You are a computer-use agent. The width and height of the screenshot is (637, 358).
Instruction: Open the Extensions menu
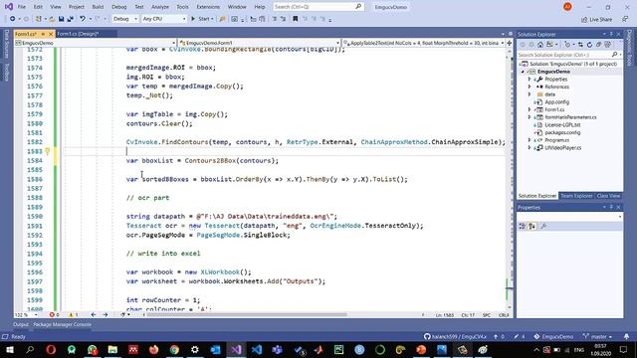point(208,7)
